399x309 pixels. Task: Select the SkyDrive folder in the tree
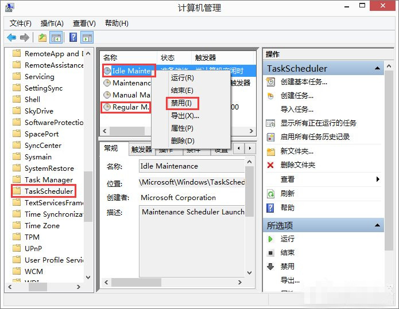[39, 111]
